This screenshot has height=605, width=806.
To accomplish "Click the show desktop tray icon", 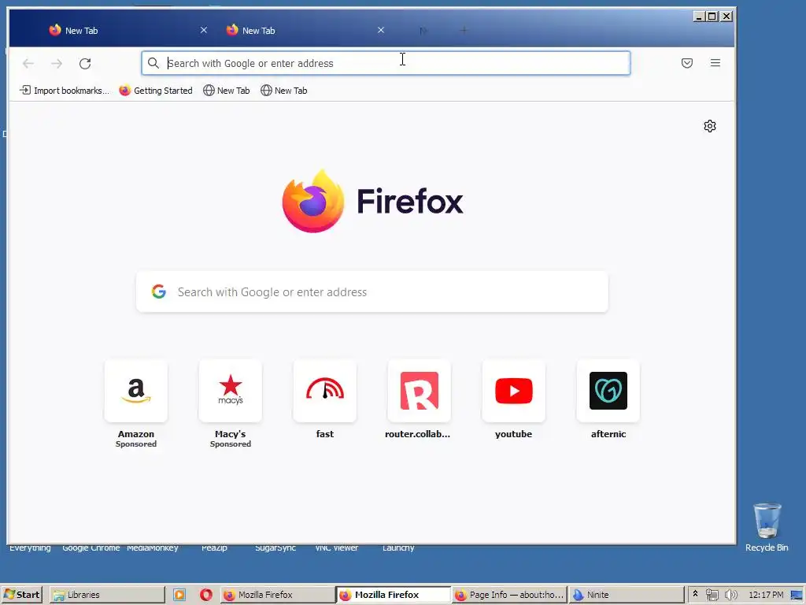I will tap(797, 595).
